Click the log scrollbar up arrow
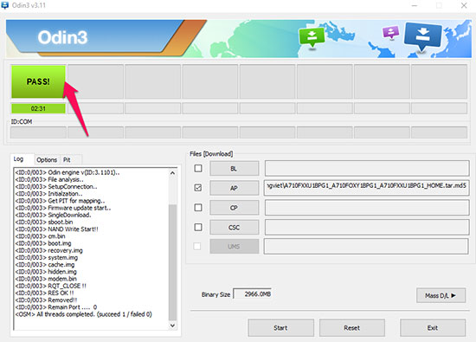476x342 pixels. (x=172, y=172)
